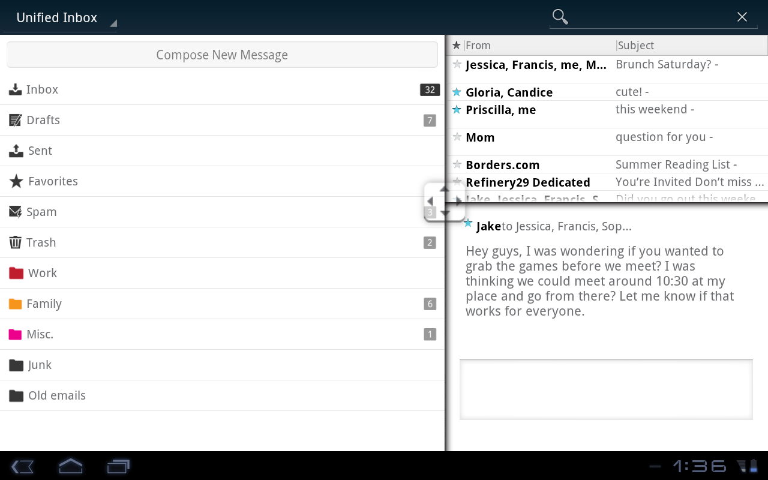768x480 pixels.
Task: Select the red Work folder icon
Action: pyautogui.click(x=16, y=273)
